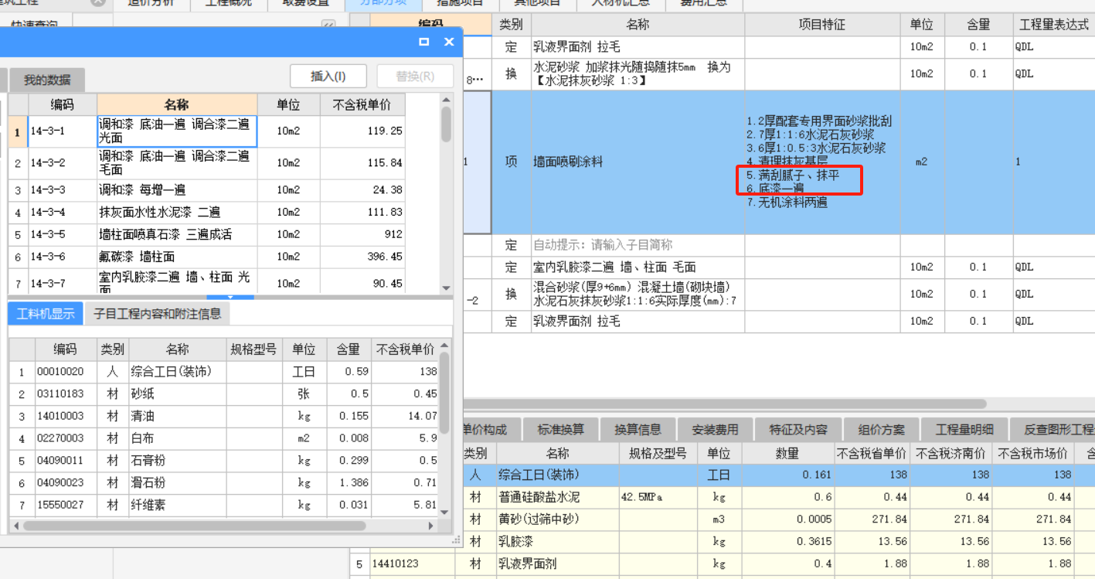Image resolution: width=1095 pixels, height=579 pixels.
Task: Select 普通硅酸盐水泥 row in bottom table
Action: [x=779, y=497]
